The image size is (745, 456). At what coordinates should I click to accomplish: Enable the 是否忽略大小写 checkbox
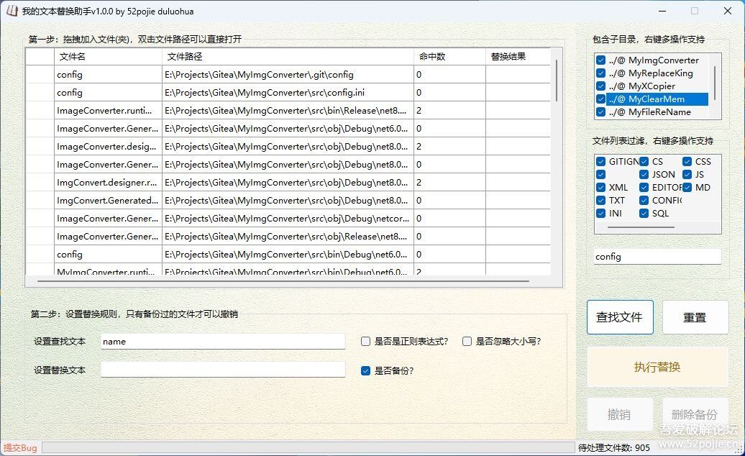pyautogui.click(x=467, y=341)
